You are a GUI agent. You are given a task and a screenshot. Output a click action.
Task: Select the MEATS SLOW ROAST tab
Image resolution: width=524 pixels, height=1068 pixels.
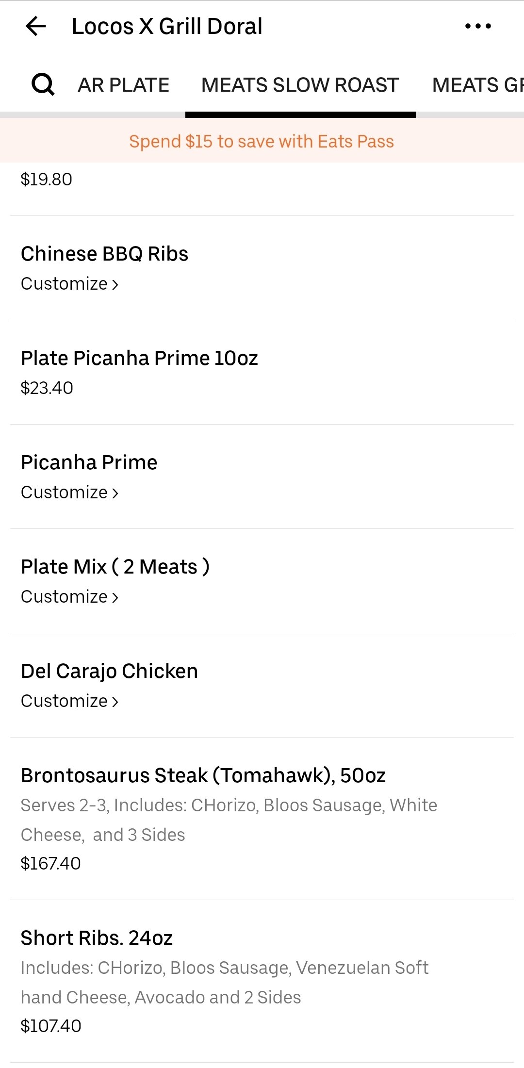tap(300, 85)
